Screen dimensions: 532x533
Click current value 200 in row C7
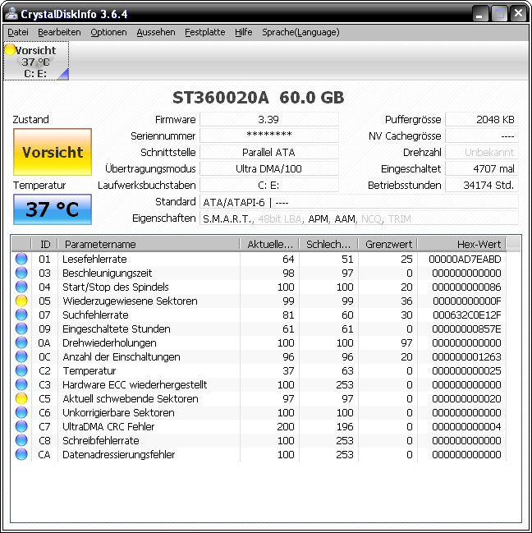tap(286, 426)
